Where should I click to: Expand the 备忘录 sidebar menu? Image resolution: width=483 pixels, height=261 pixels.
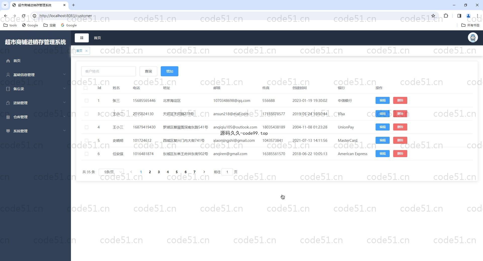coord(35,89)
